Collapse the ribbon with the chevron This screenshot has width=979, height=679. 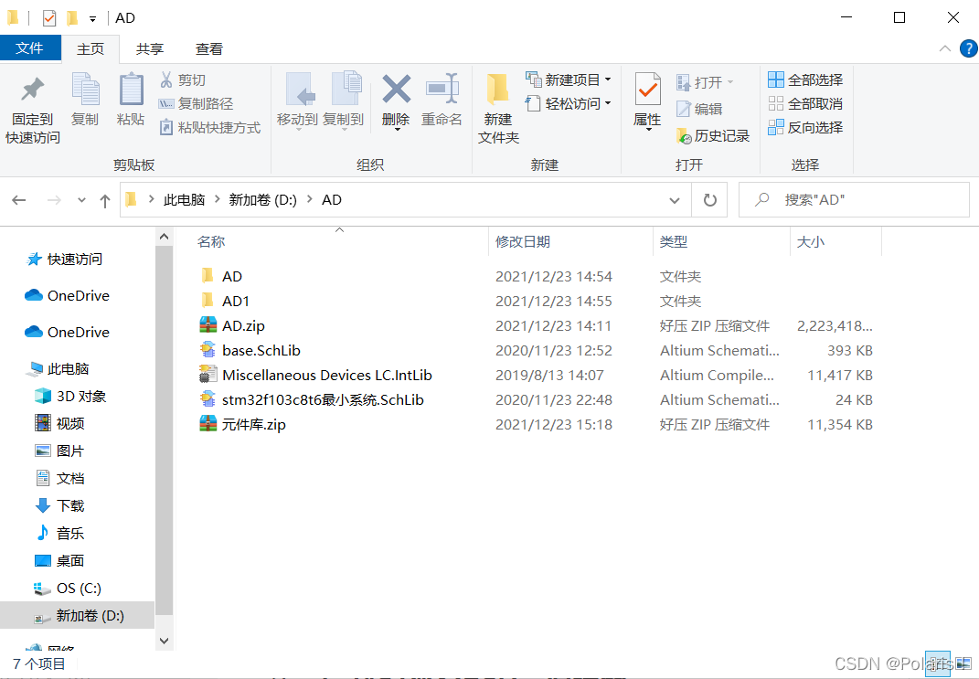point(945,48)
